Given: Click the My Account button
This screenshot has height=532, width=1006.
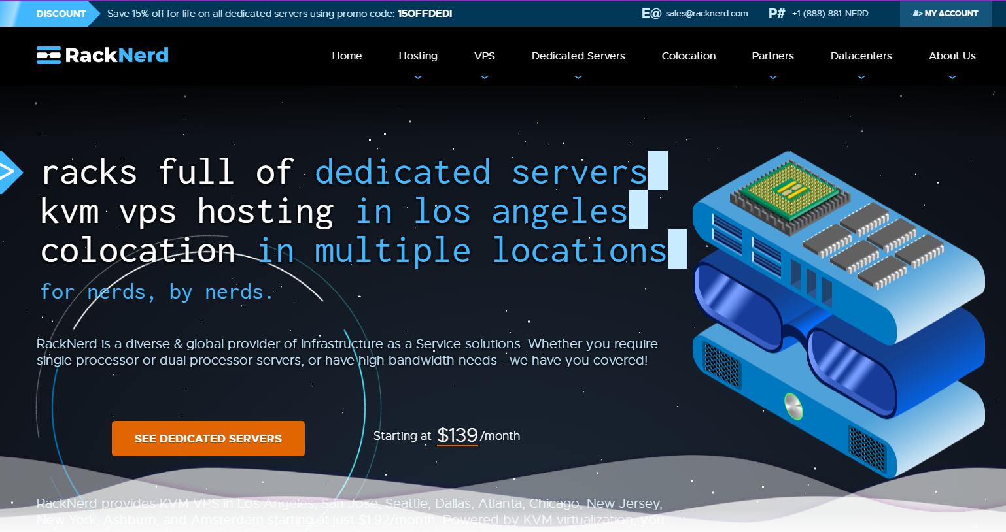Looking at the screenshot, I should [945, 14].
